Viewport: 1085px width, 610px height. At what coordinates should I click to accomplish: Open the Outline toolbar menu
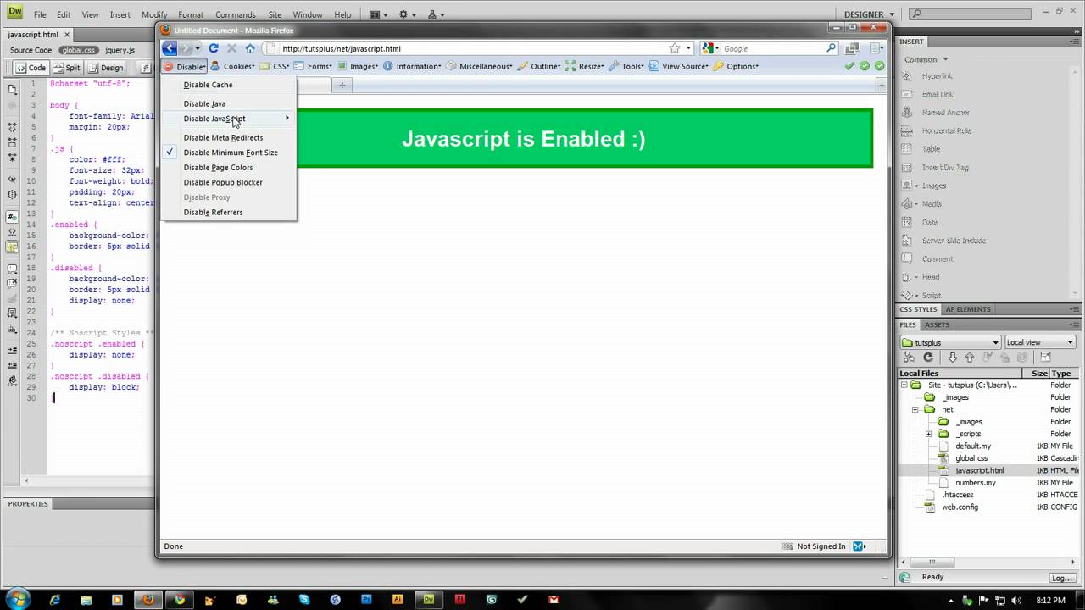pos(539,66)
